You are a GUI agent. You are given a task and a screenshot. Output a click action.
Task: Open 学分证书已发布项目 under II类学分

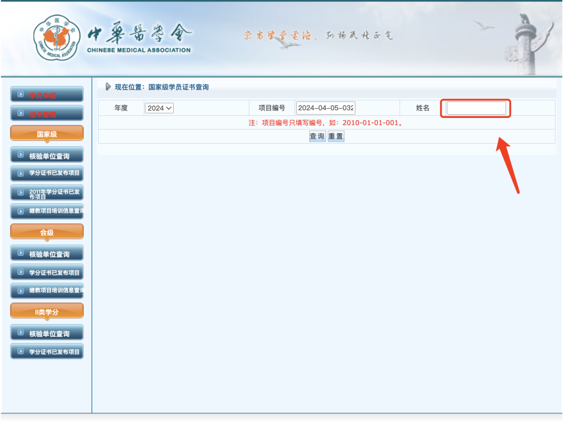47,351
